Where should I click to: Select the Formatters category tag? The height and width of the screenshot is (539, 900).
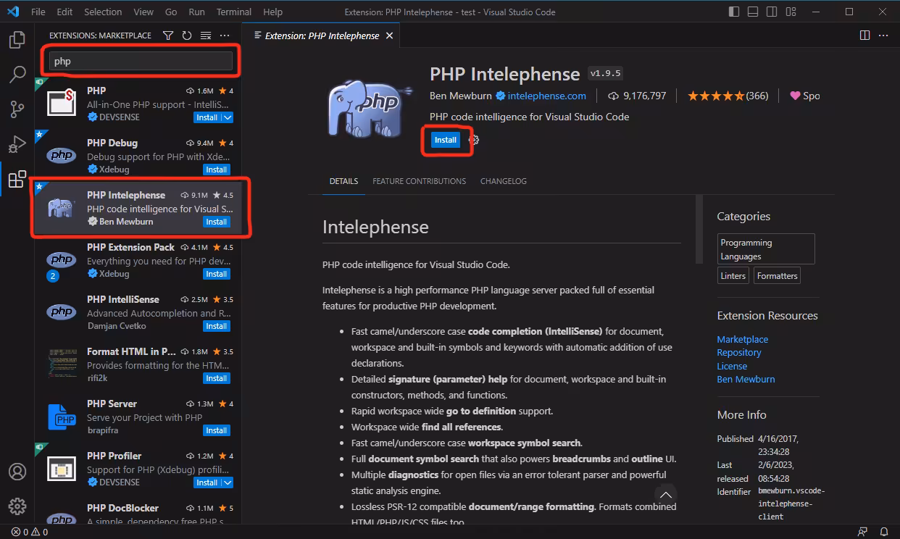click(x=777, y=275)
